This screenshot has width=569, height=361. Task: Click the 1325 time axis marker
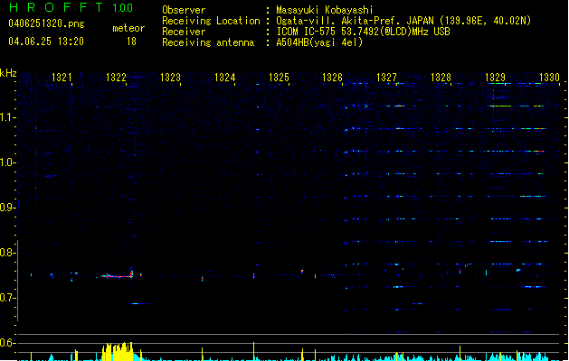[279, 78]
